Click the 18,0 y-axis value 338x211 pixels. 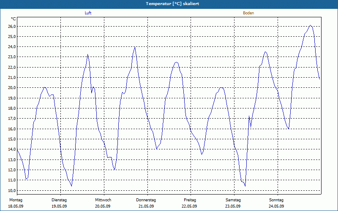12,108
